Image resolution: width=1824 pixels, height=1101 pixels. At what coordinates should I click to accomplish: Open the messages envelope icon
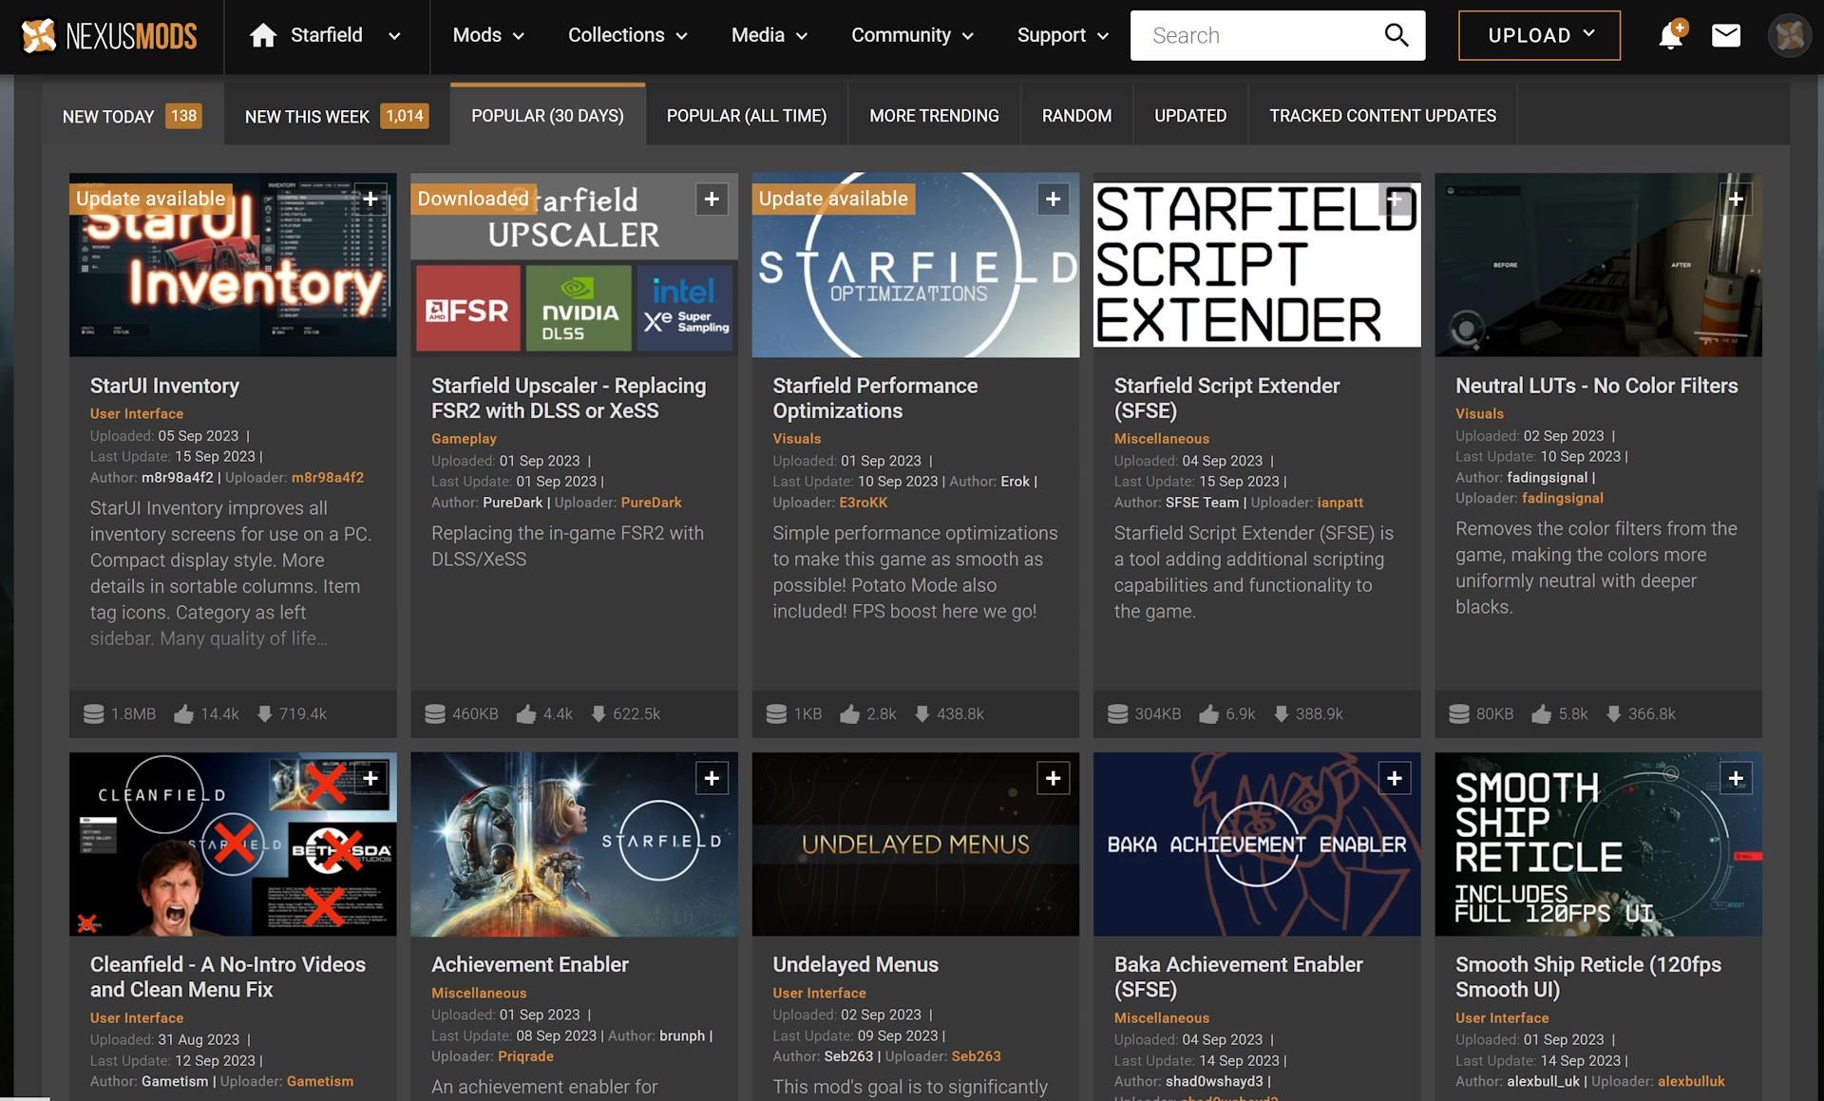point(1726,36)
